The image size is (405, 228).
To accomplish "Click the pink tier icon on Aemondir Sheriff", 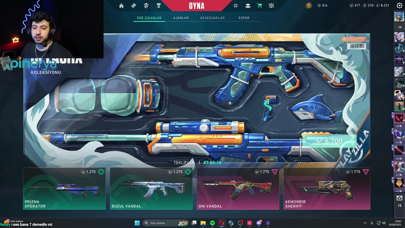I will click(366, 172).
